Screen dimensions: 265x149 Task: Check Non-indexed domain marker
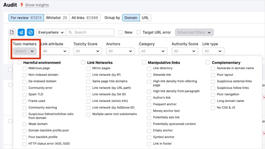point(24,75)
